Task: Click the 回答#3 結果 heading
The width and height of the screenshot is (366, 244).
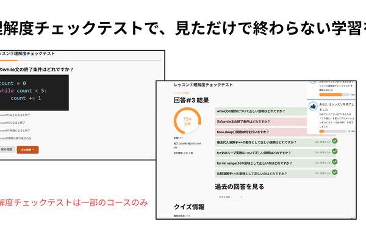Action: pyautogui.click(x=191, y=101)
